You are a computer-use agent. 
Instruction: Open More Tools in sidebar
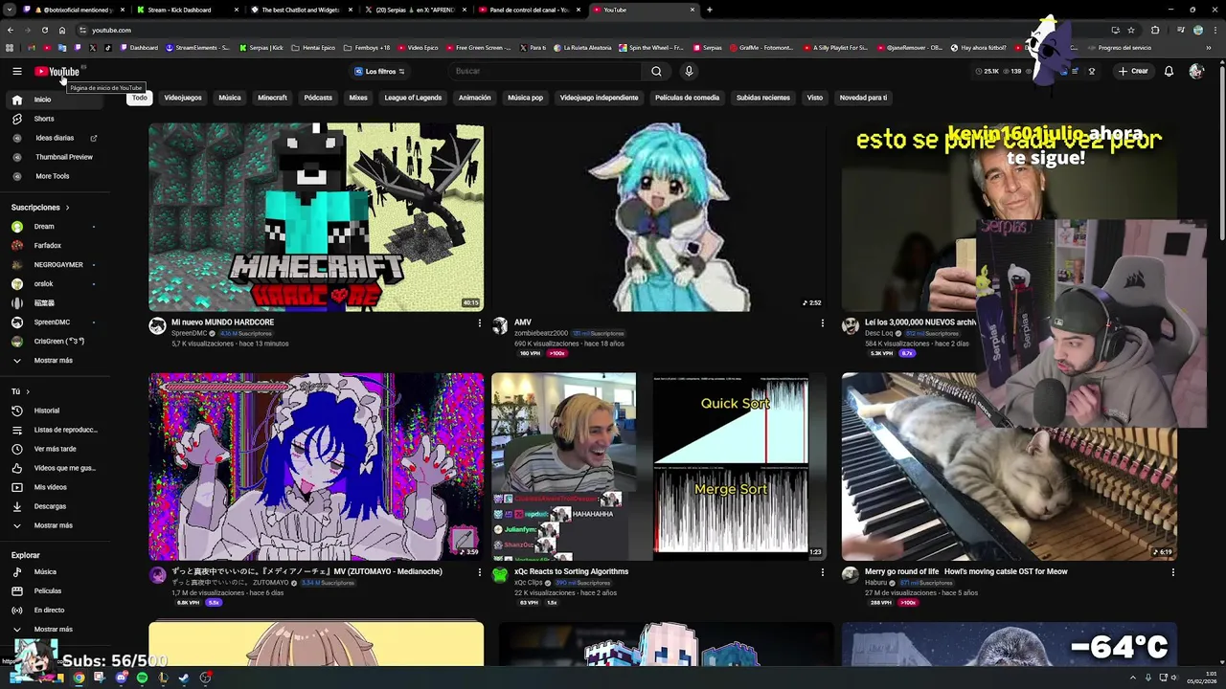(52, 176)
